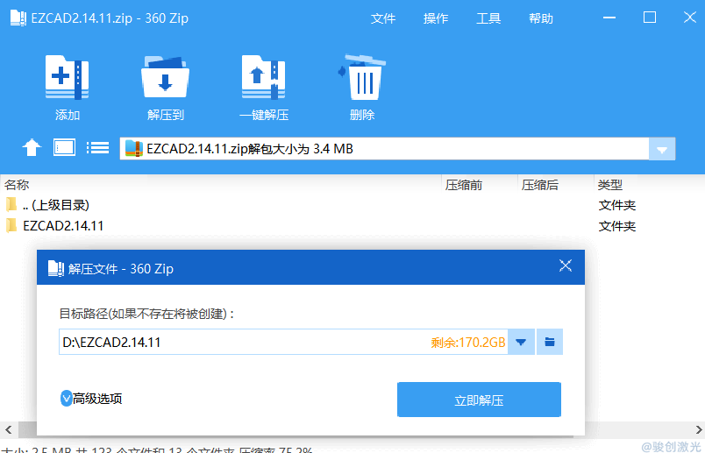Click the browse folder icon beside the target path
Viewport: 705px width, 453px height.
(x=550, y=342)
